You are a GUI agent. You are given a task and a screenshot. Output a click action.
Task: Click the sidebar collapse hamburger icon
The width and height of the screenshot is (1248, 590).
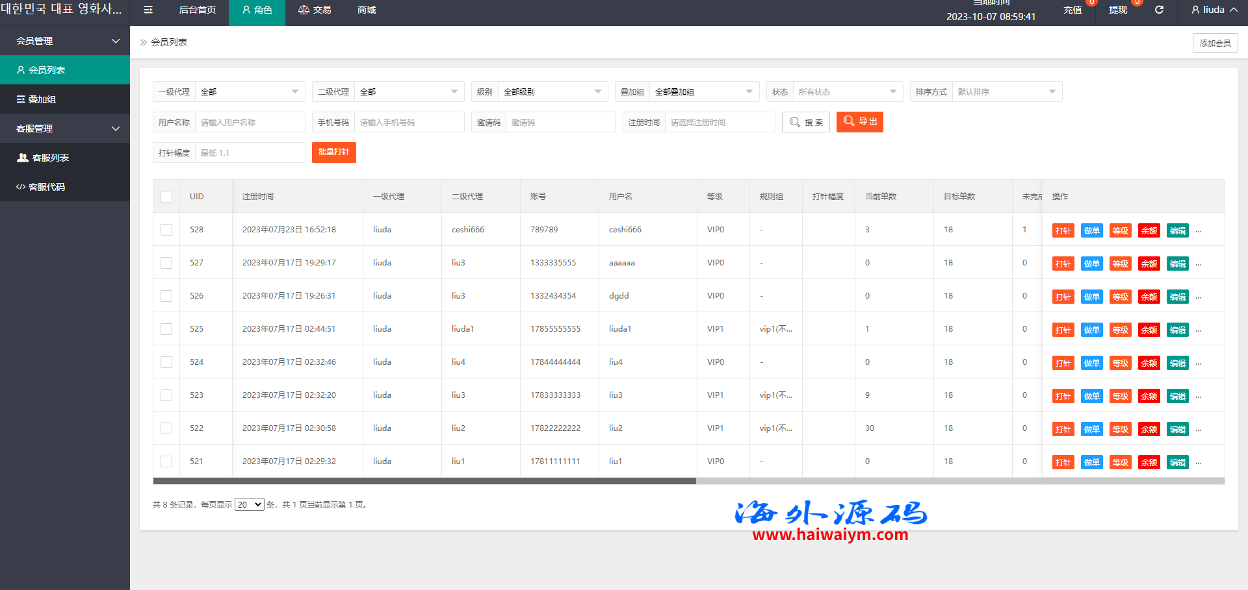coord(148,10)
